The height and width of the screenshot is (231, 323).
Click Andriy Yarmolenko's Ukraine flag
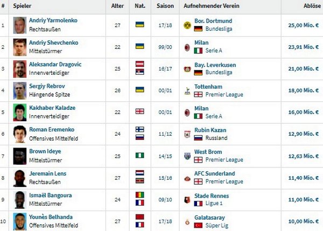click(x=139, y=25)
